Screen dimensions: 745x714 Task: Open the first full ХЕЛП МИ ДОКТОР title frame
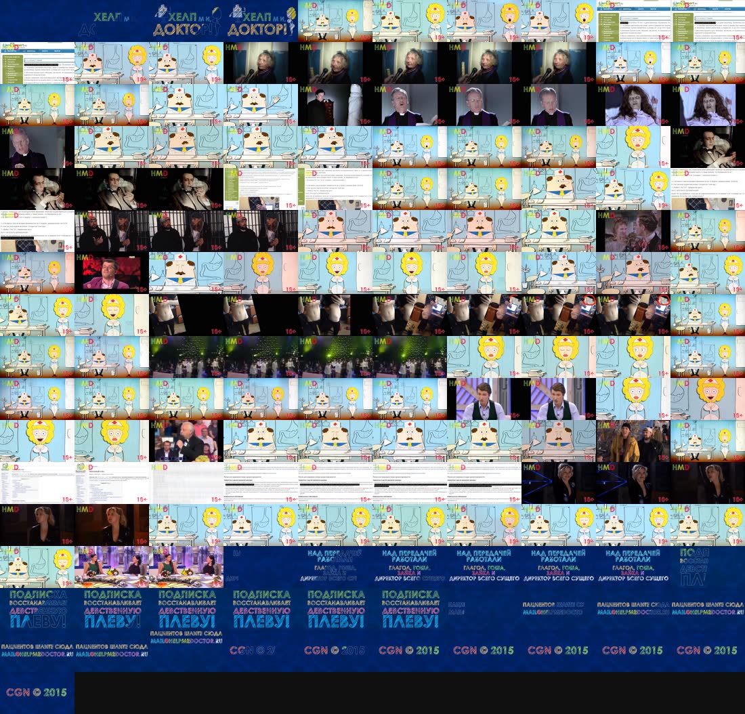pos(186,21)
